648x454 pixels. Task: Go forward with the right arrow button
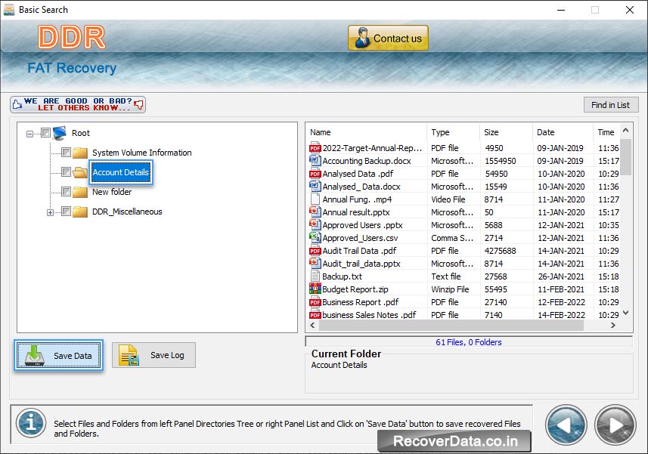(615, 425)
